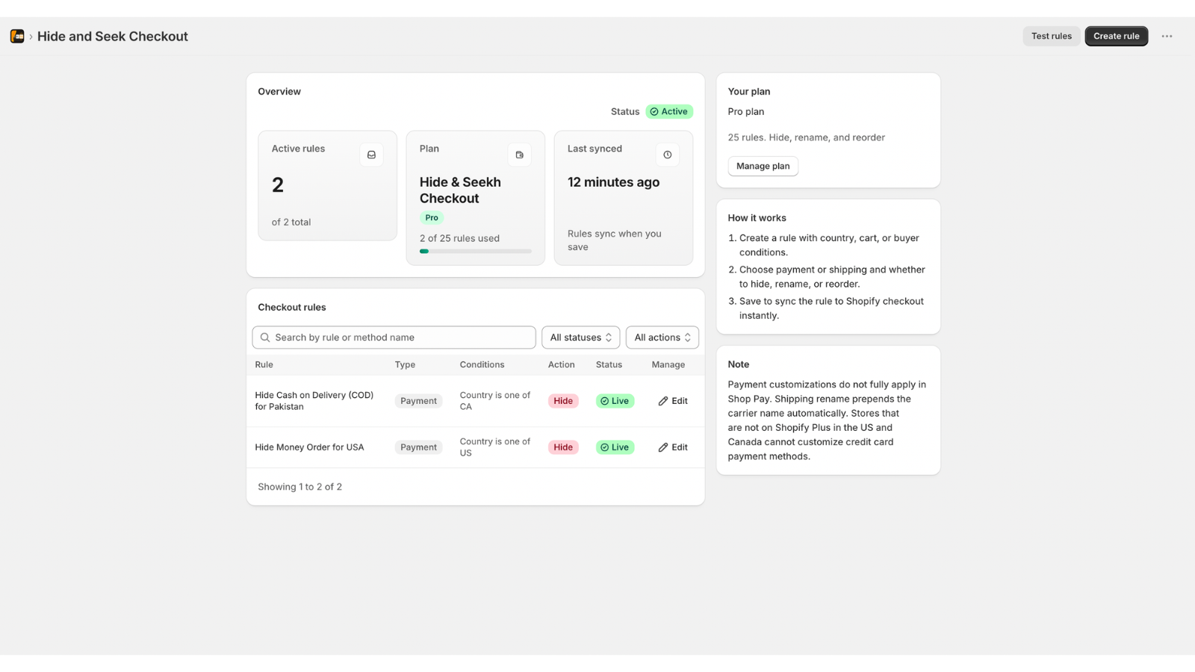Image resolution: width=1195 pixels, height=672 pixels.
Task: Click the Test rules button
Action: pyautogui.click(x=1052, y=36)
